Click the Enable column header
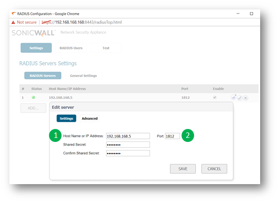Screen dimensions: 279x203 point(218,88)
